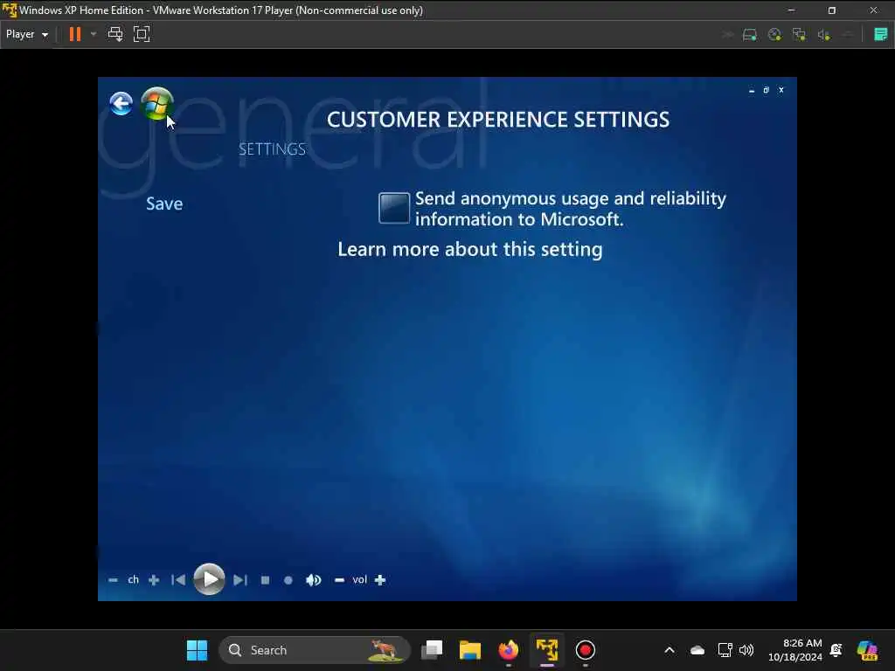
Task: Open the OneDrive cloud tray icon
Action: click(x=697, y=650)
